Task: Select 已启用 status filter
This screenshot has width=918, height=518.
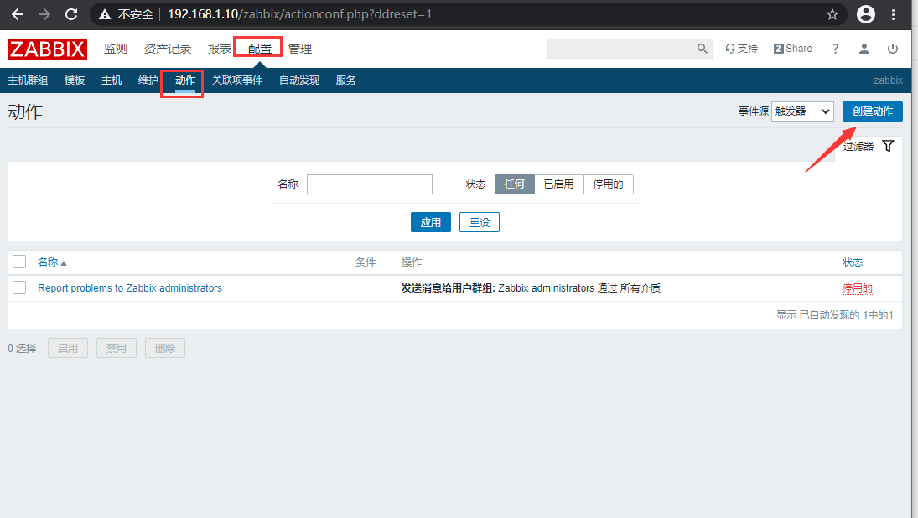Action: (559, 184)
